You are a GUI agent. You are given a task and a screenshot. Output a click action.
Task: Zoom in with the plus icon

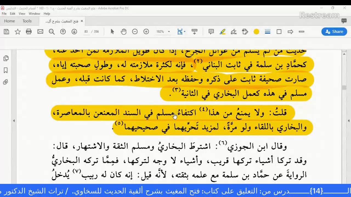point(146,32)
